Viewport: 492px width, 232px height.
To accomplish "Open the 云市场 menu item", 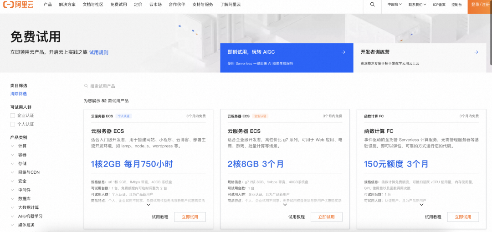I will coord(155,5).
